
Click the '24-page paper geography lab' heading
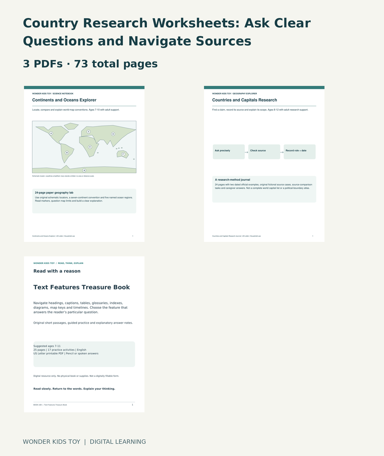(x=54, y=192)
